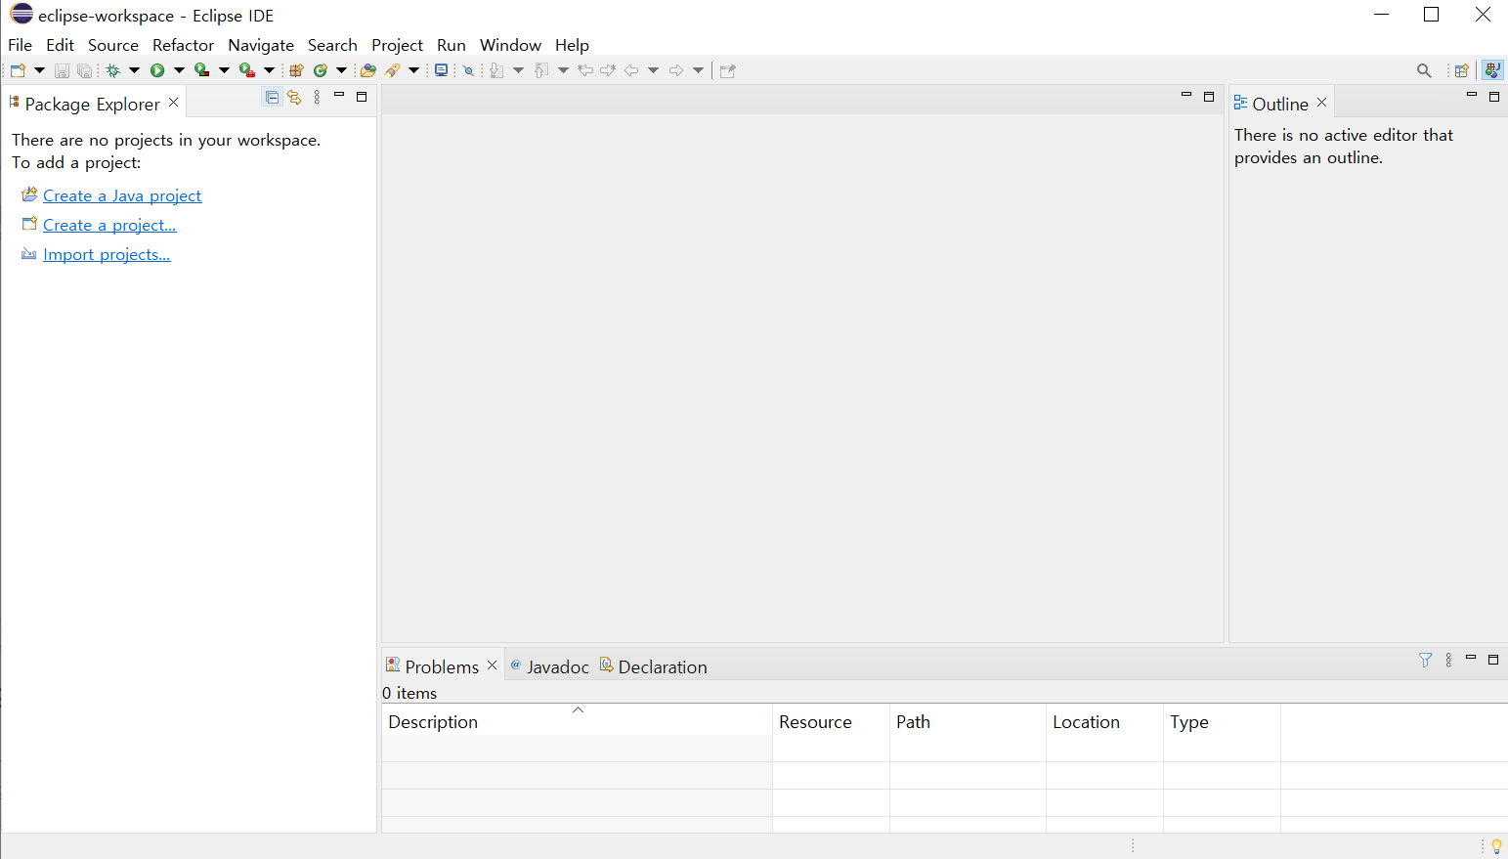Open the Problems view menu
The image size is (1508, 859).
pyautogui.click(x=1448, y=660)
